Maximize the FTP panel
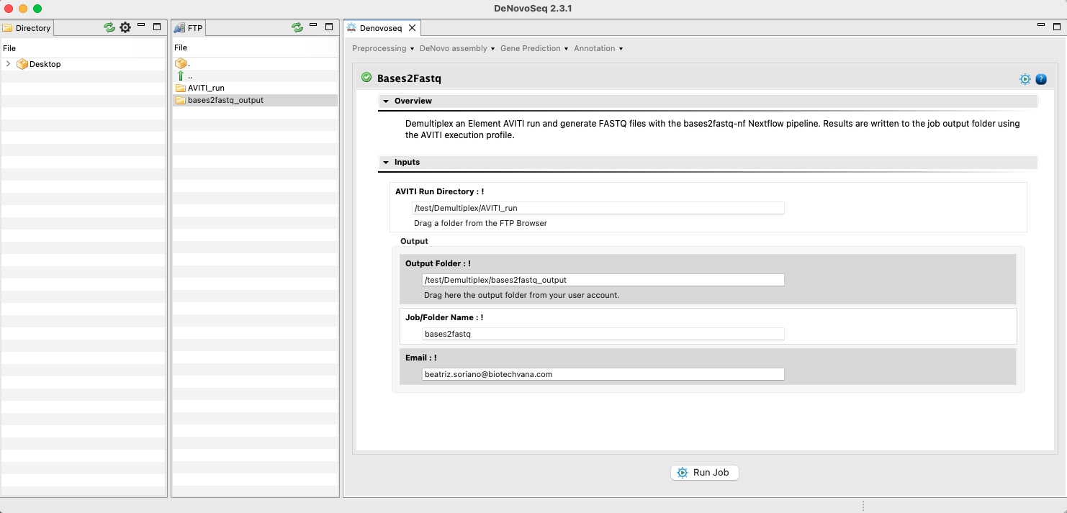The width and height of the screenshot is (1067, 513). [x=329, y=27]
